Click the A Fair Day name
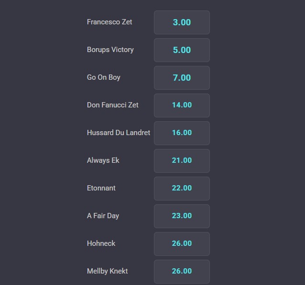305x285 pixels. [103, 216]
